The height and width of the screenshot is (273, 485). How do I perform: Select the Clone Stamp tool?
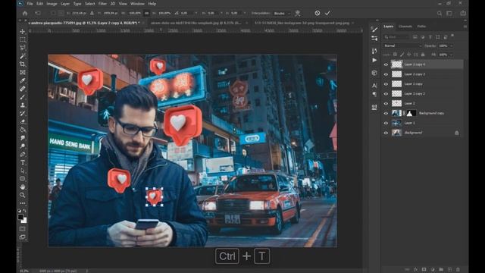coord(23,105)
